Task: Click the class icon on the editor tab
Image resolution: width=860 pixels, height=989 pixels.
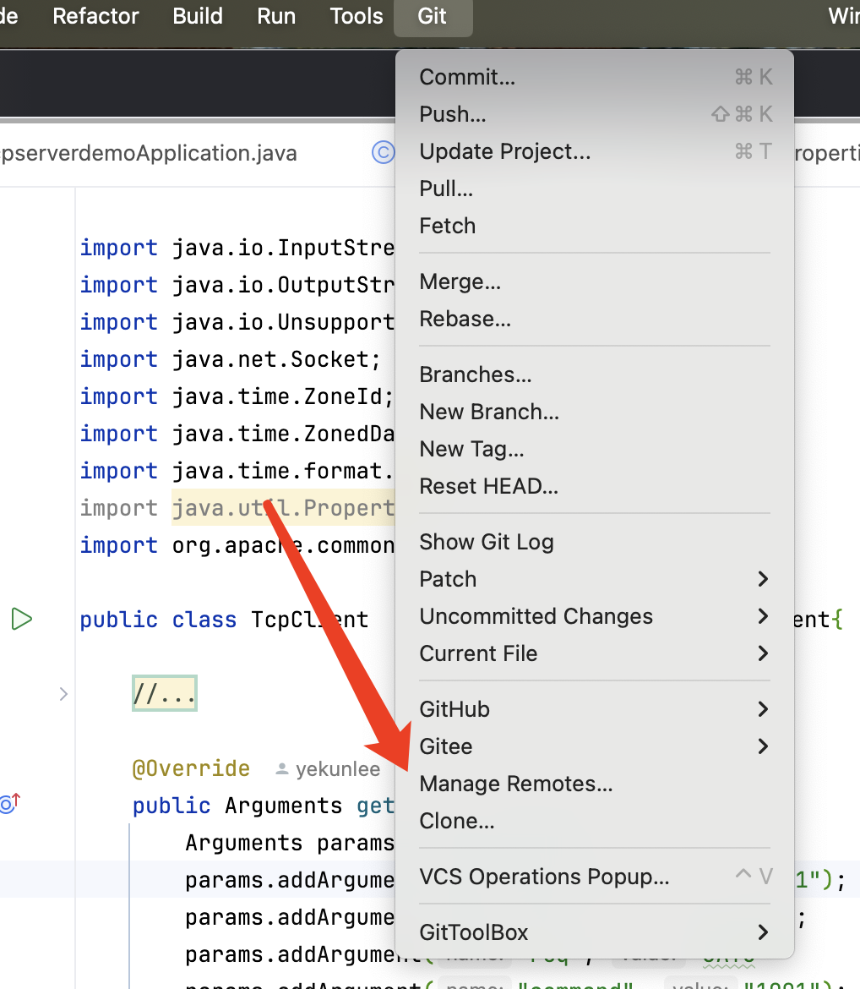Action: [x=384, y=152]
